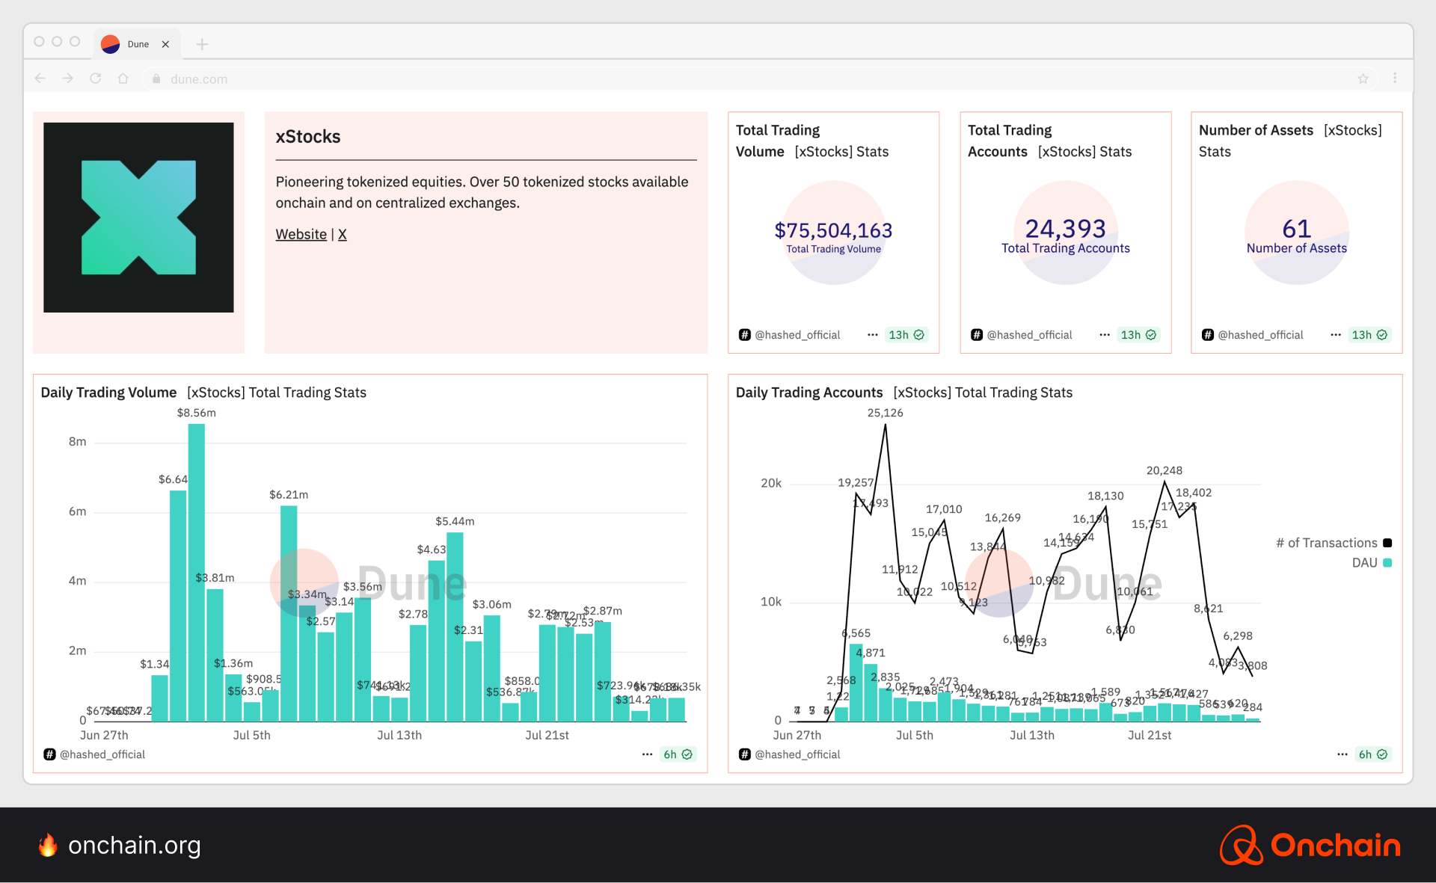Viewport: 1436px width, 883px height.
Task: Open the xStocks X link
Action: tap(343, 234)
